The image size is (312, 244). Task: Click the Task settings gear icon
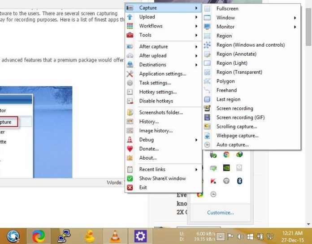(130, 83)
